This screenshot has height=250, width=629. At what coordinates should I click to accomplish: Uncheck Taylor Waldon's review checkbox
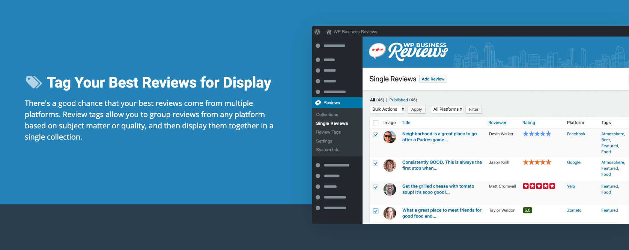pos(376,211)
